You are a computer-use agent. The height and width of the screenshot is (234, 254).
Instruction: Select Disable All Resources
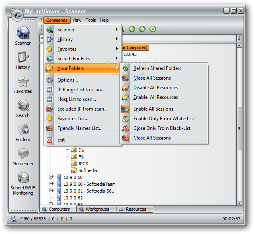(164, 88)
